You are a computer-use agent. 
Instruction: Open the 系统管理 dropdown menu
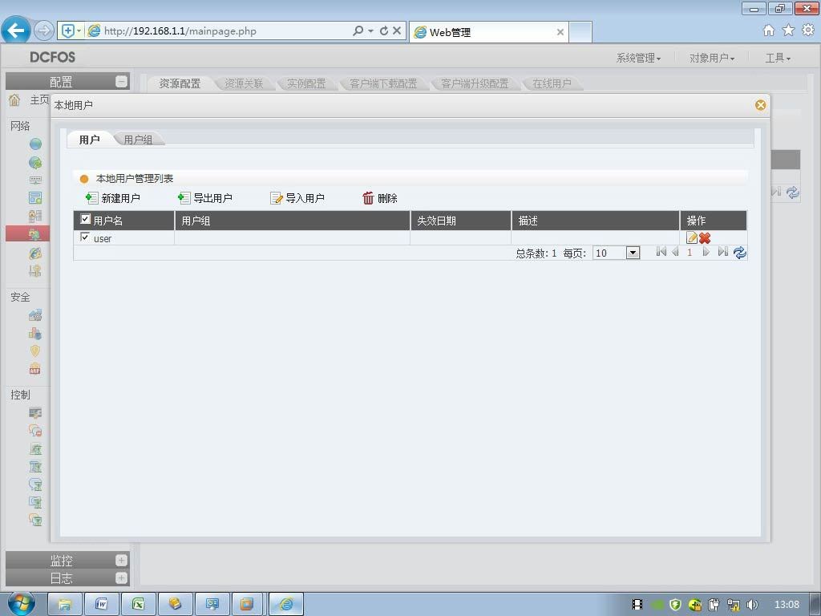click(x=638, y=58)
